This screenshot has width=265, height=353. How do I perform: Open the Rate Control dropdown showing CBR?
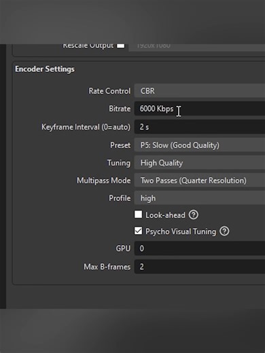[x=200, y=91]
